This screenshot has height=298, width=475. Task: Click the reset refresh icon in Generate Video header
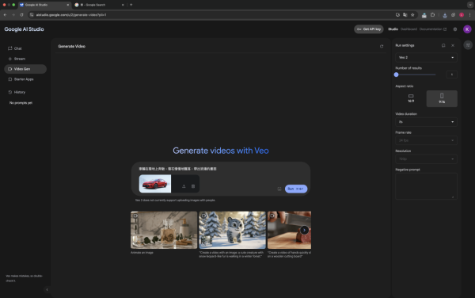382,47
